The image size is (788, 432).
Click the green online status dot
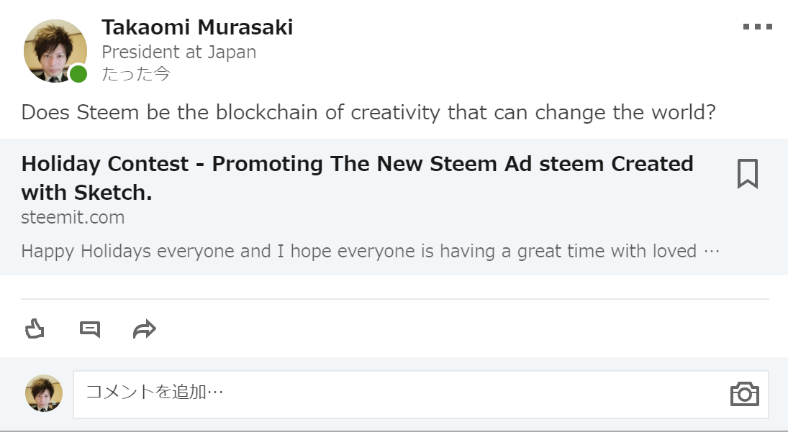(x=78, y=73)
